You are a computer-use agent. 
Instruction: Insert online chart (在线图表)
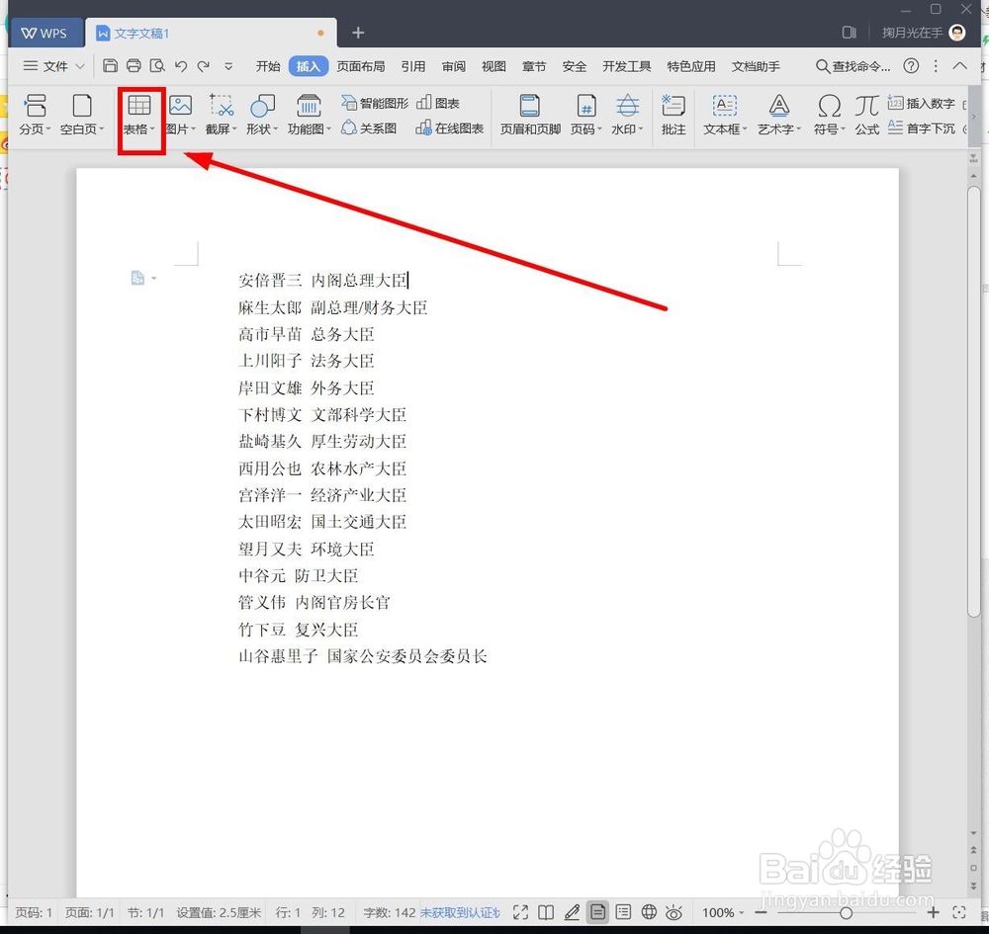450,127
